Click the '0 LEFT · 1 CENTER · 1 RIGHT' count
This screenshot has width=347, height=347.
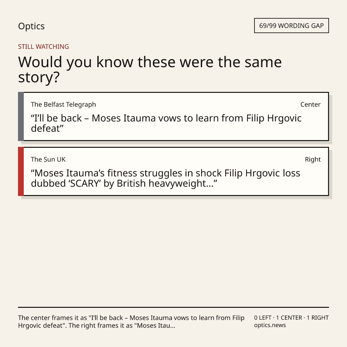[291, 317]
